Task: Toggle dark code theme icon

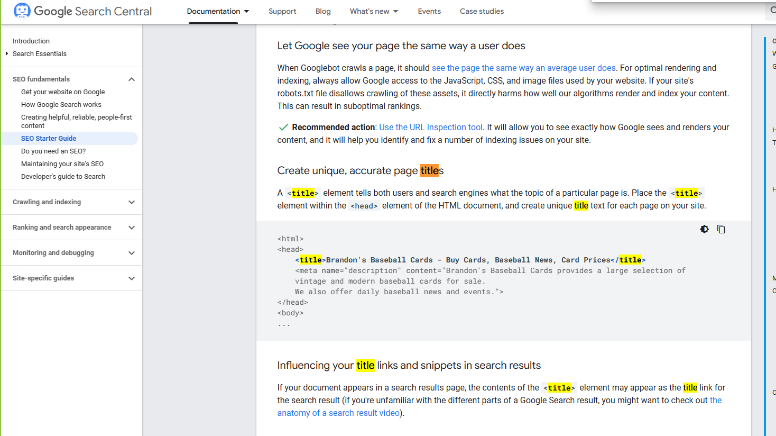Action: [704, 229]
